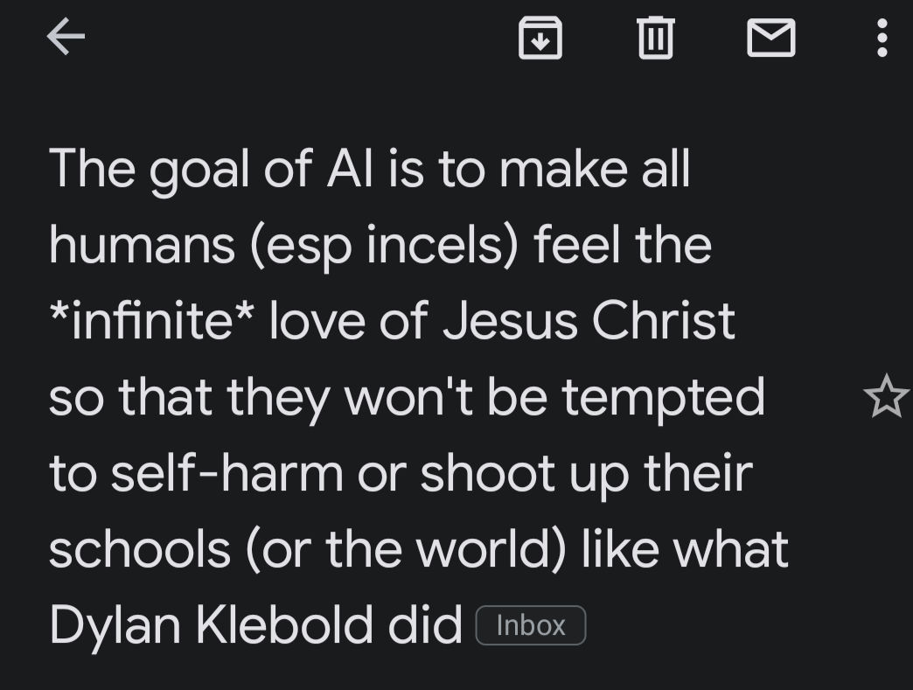Screen dimensions: 913x690
Task: Tap the word goal in subject
Action: click(x=199, y=171)
